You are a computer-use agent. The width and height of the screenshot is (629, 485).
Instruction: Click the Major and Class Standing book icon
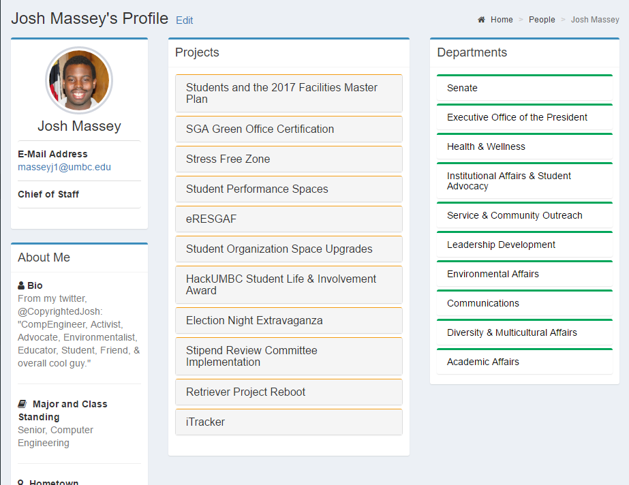pyautogui.click(x=22, y=404)
